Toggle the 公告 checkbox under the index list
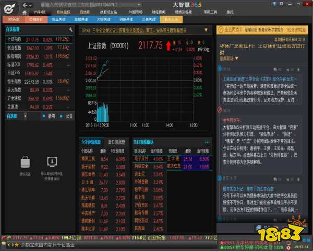Image resolution: width=313 pixels, height=251 pixels. 62,116
